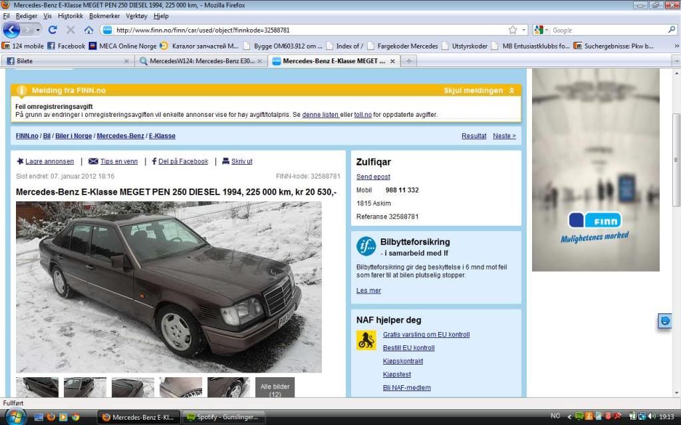Open the new tab plus button
This screenshot has height=425, width=681.
(x=409, y=61)
